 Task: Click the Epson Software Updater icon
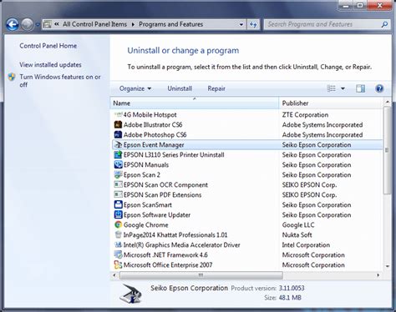pyautogui.click(x=118, y=214)
